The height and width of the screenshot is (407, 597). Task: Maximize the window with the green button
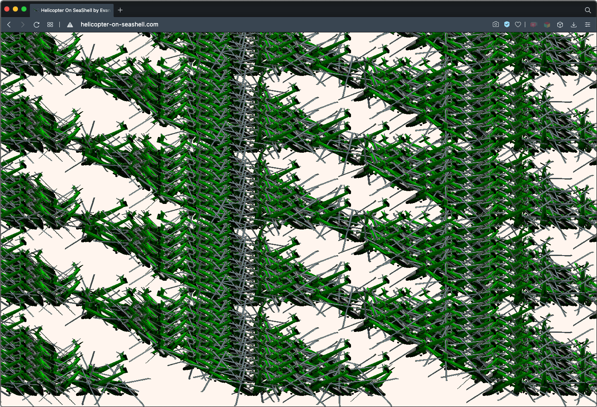[24, 9]
